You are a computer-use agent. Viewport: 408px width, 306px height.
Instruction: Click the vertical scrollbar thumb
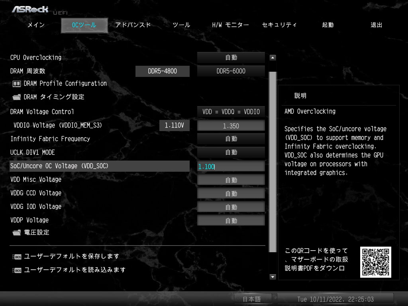(273, 162)
